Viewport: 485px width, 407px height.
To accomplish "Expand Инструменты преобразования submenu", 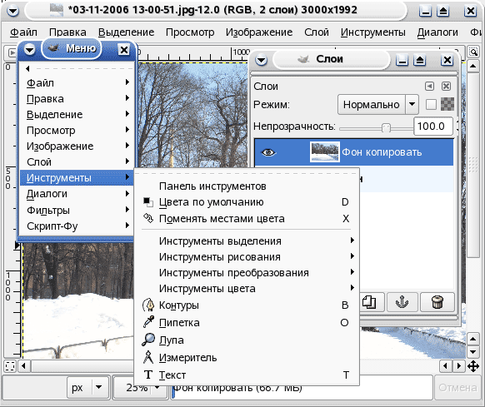I will [x=247, y=272].
